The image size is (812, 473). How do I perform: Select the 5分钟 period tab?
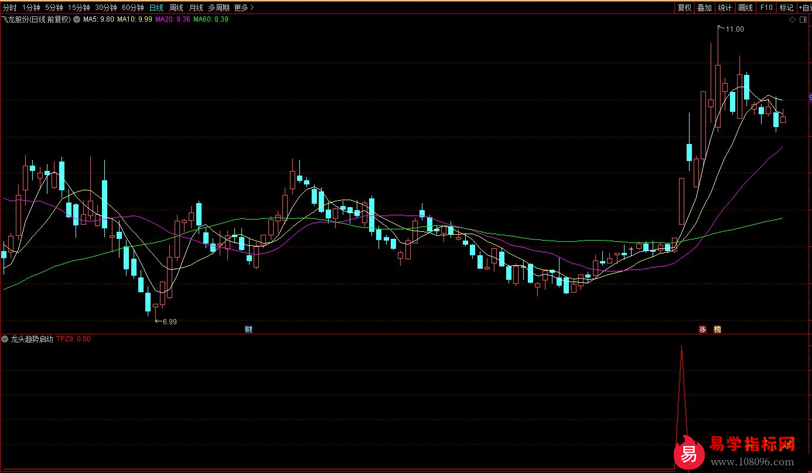pyautogui.click(x=54, y=8)
